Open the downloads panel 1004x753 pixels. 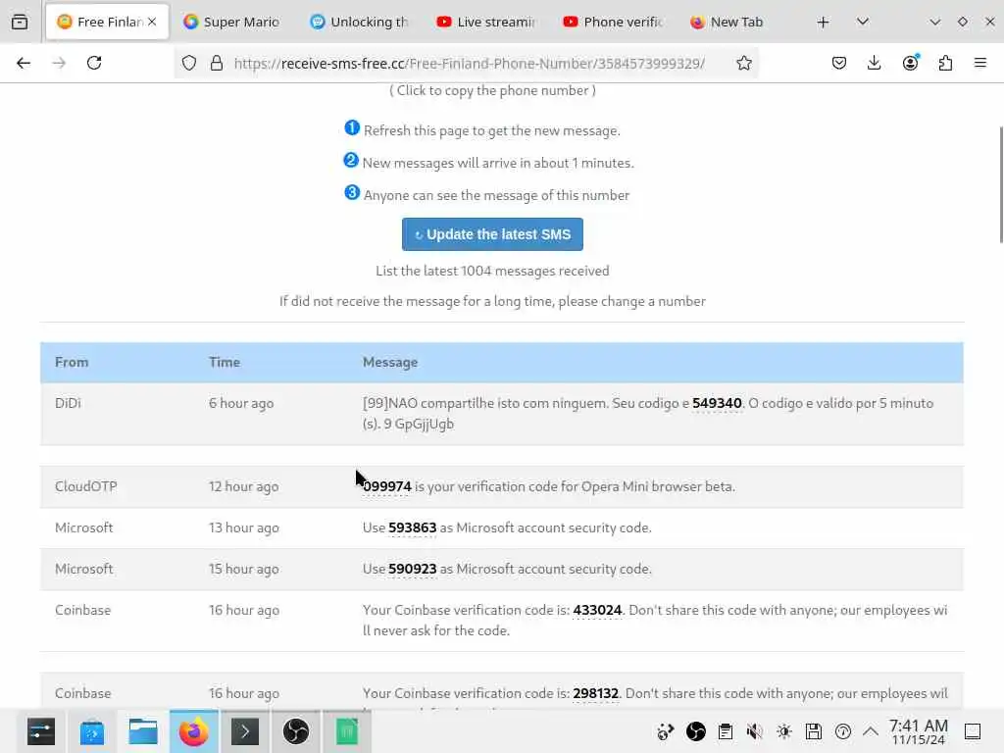(x=874, y=63)
